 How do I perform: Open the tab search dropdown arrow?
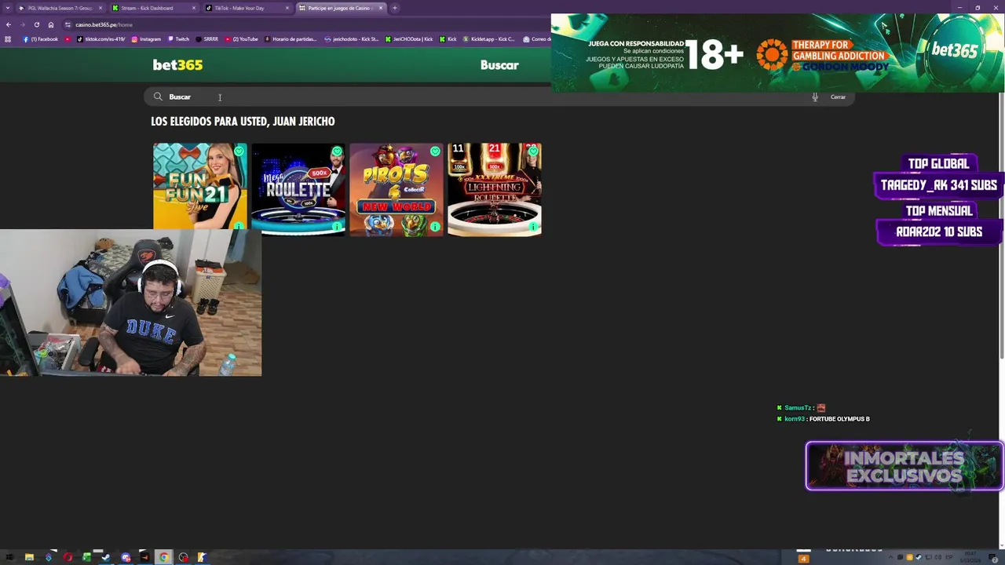tap(8, 8)
